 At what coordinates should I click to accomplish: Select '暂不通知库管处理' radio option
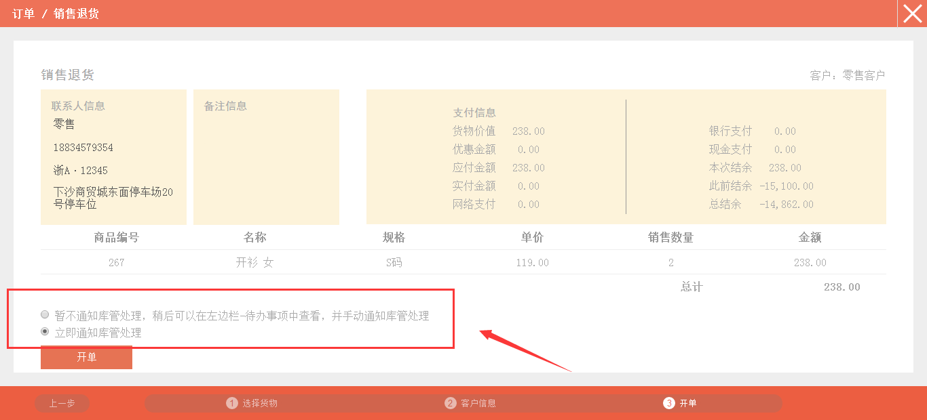(45, 315)
